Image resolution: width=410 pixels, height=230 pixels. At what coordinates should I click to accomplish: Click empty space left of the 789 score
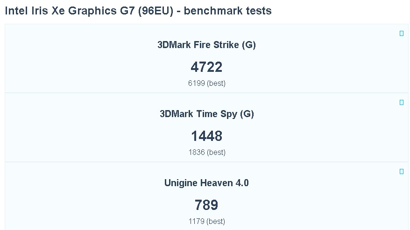[93, 205]
